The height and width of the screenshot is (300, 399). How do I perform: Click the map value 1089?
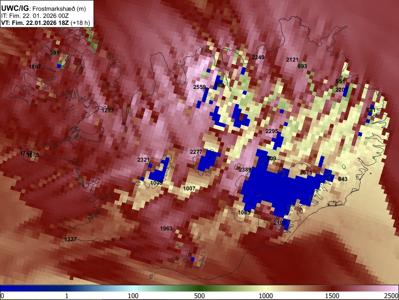point(33,155)
